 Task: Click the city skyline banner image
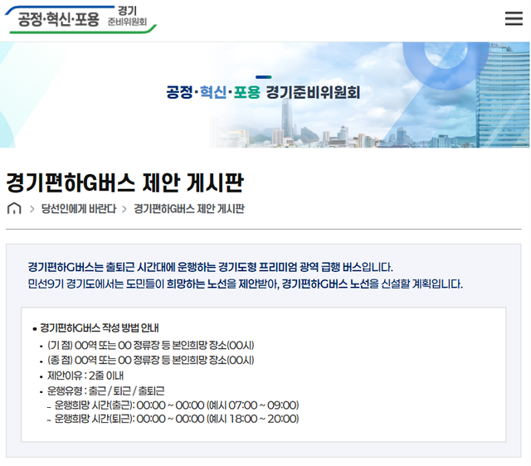[265, 95]
